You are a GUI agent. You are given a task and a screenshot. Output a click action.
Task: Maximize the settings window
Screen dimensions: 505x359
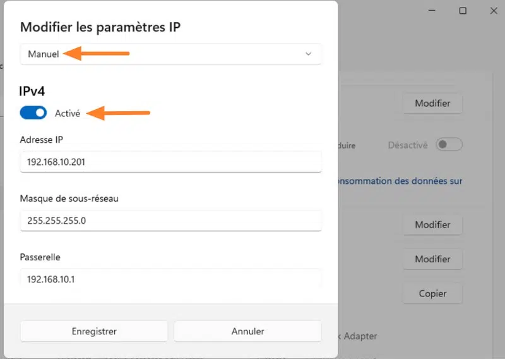(x=463, y=11)
